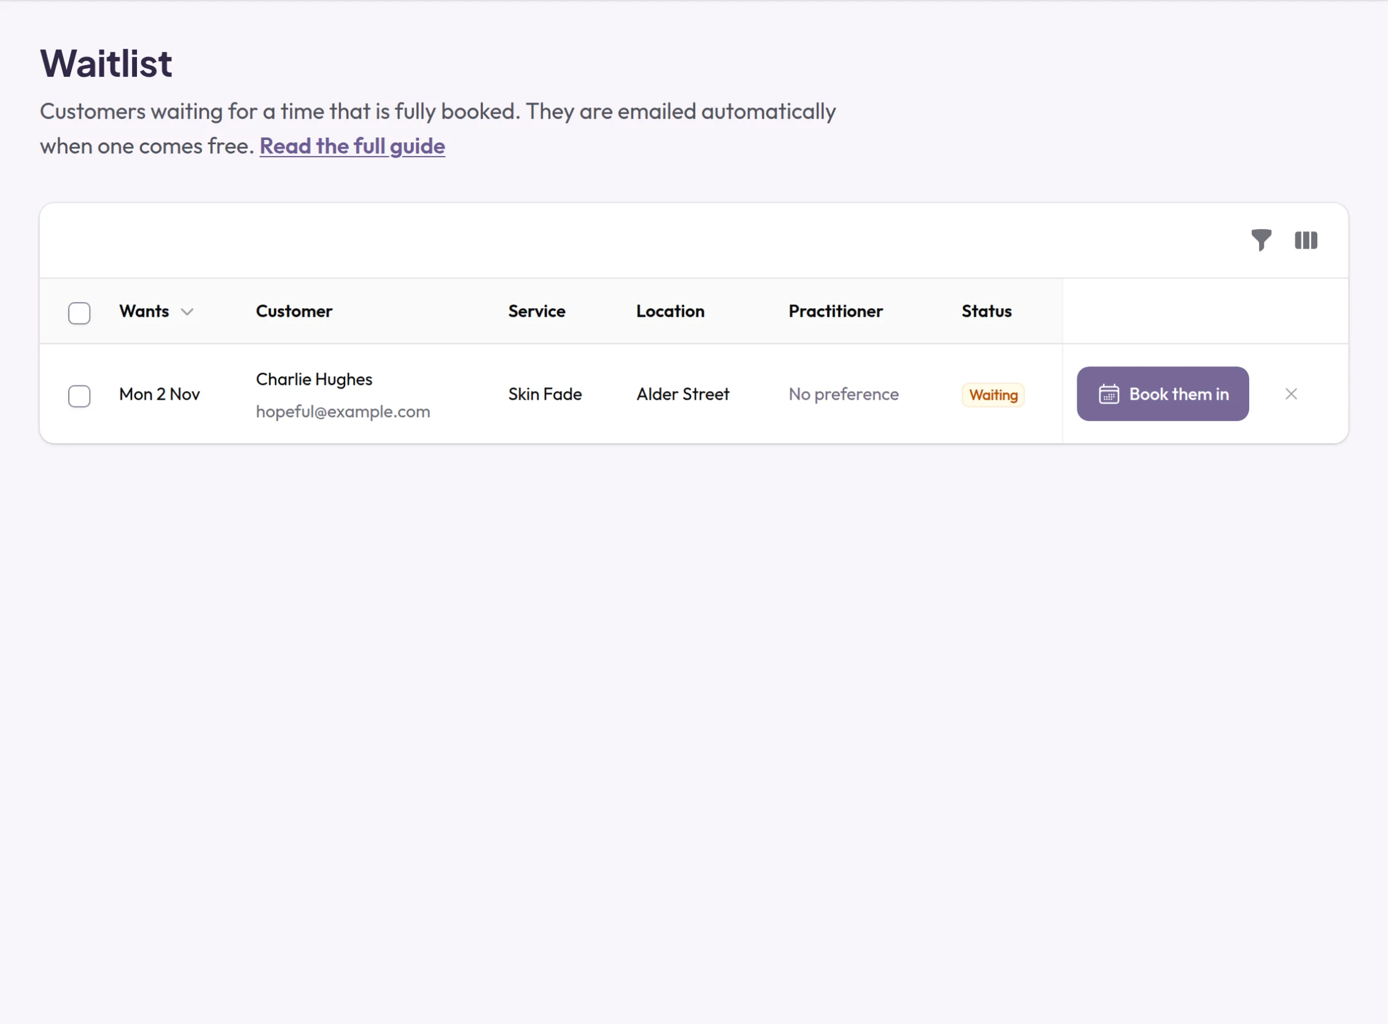Click the Alder Street location cell

[682, 394]
